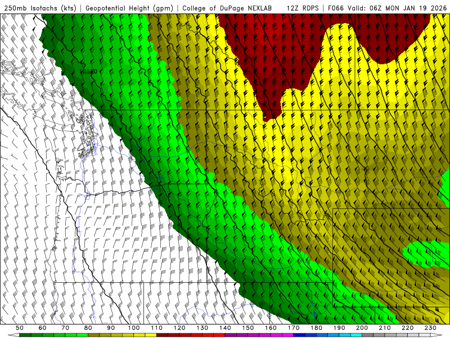Click the 50 label on color scale
Screen dimensions: 450x338
20,328
